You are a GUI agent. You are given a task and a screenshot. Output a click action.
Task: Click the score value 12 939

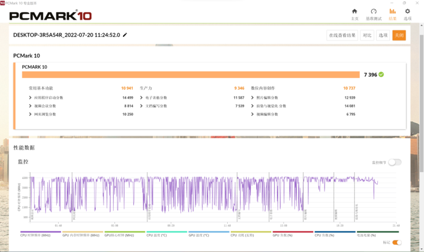click(x=350, y=98)
